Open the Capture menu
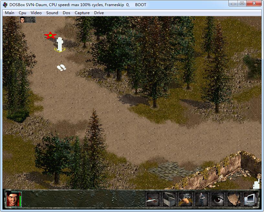 pos(82,13)
